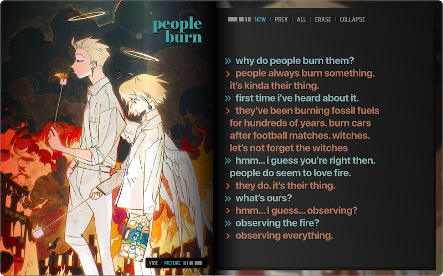Image resolution: width=443 pixels, height=276 pixels.
Task: Click the double chevron before "what's ours?"
Action: (x=228, y=199)
